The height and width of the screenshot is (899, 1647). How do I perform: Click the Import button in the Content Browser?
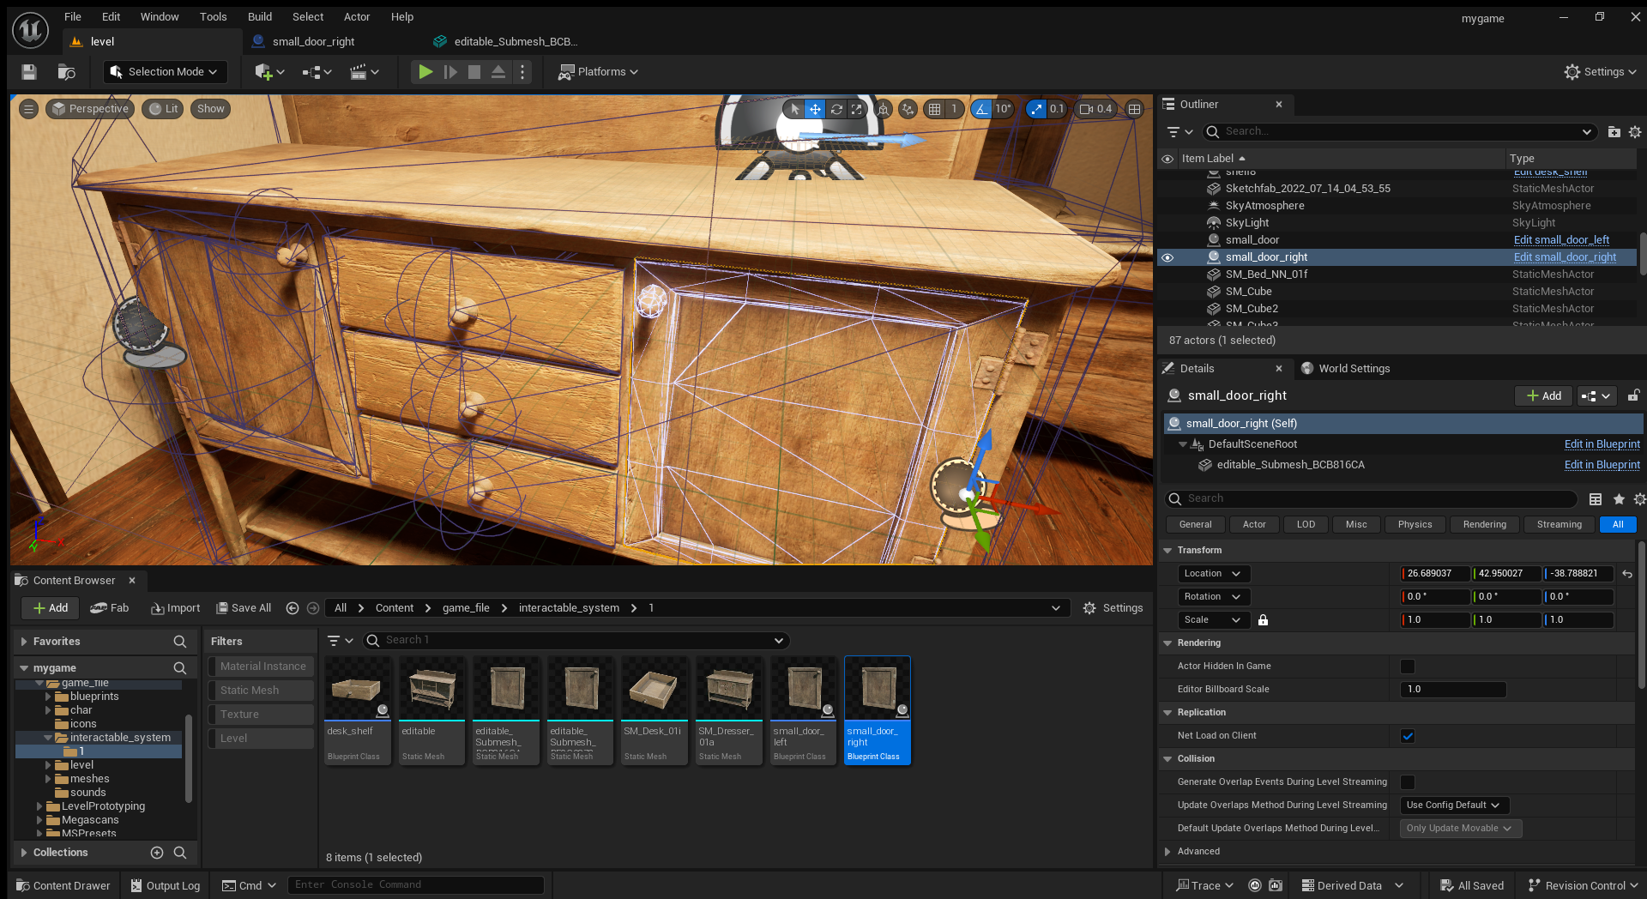pos(176,608)
